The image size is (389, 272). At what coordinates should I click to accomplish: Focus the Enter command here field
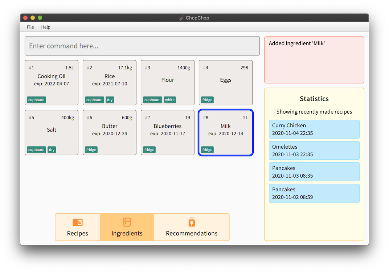142,46
